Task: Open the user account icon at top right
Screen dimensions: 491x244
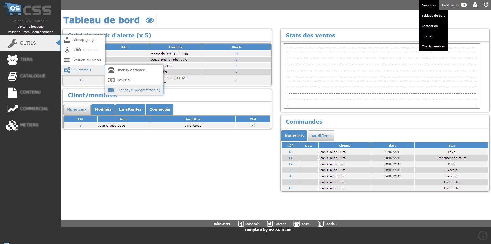Action: [475, 5]
